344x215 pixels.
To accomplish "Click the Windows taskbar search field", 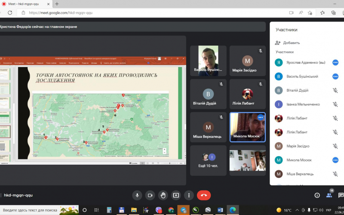I will click(x=40, y=210).
